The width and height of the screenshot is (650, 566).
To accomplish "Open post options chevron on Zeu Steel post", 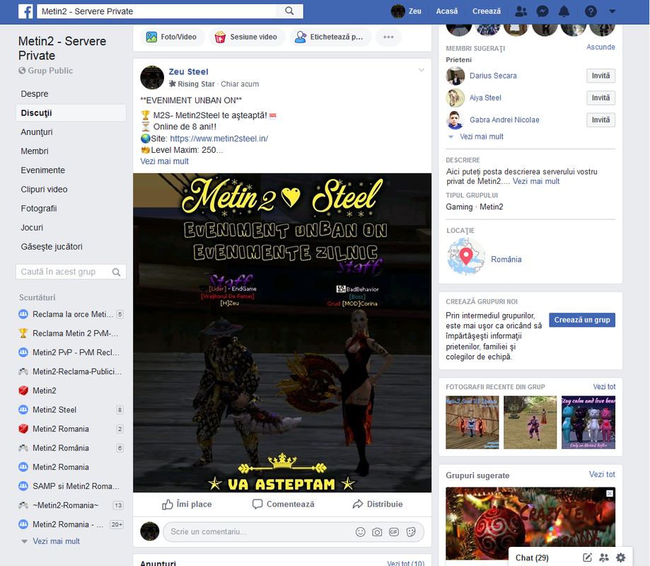I will click(x=421, y=70).
